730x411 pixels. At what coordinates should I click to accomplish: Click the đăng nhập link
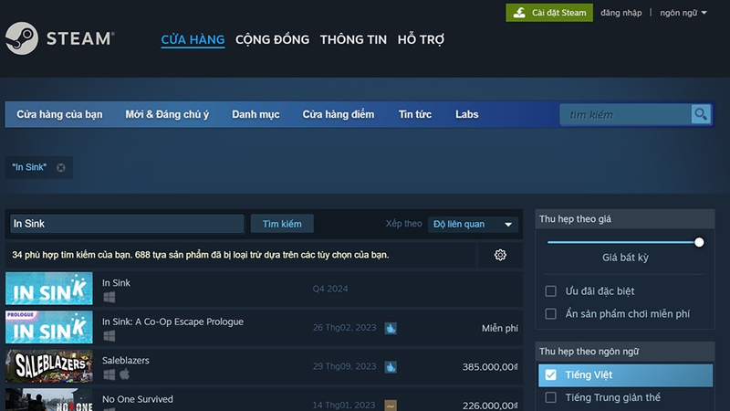click(621, 13)
